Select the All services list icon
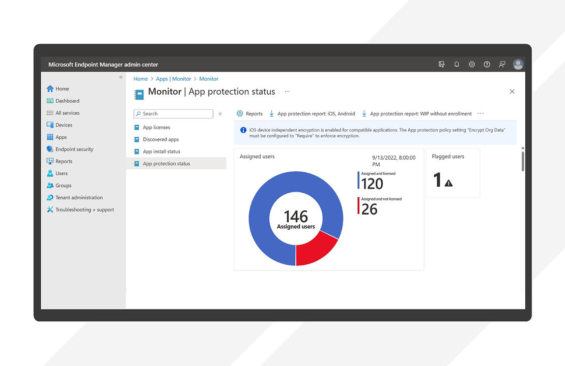Viewport: 565px width, 366px height. click(x=50, y=113)
